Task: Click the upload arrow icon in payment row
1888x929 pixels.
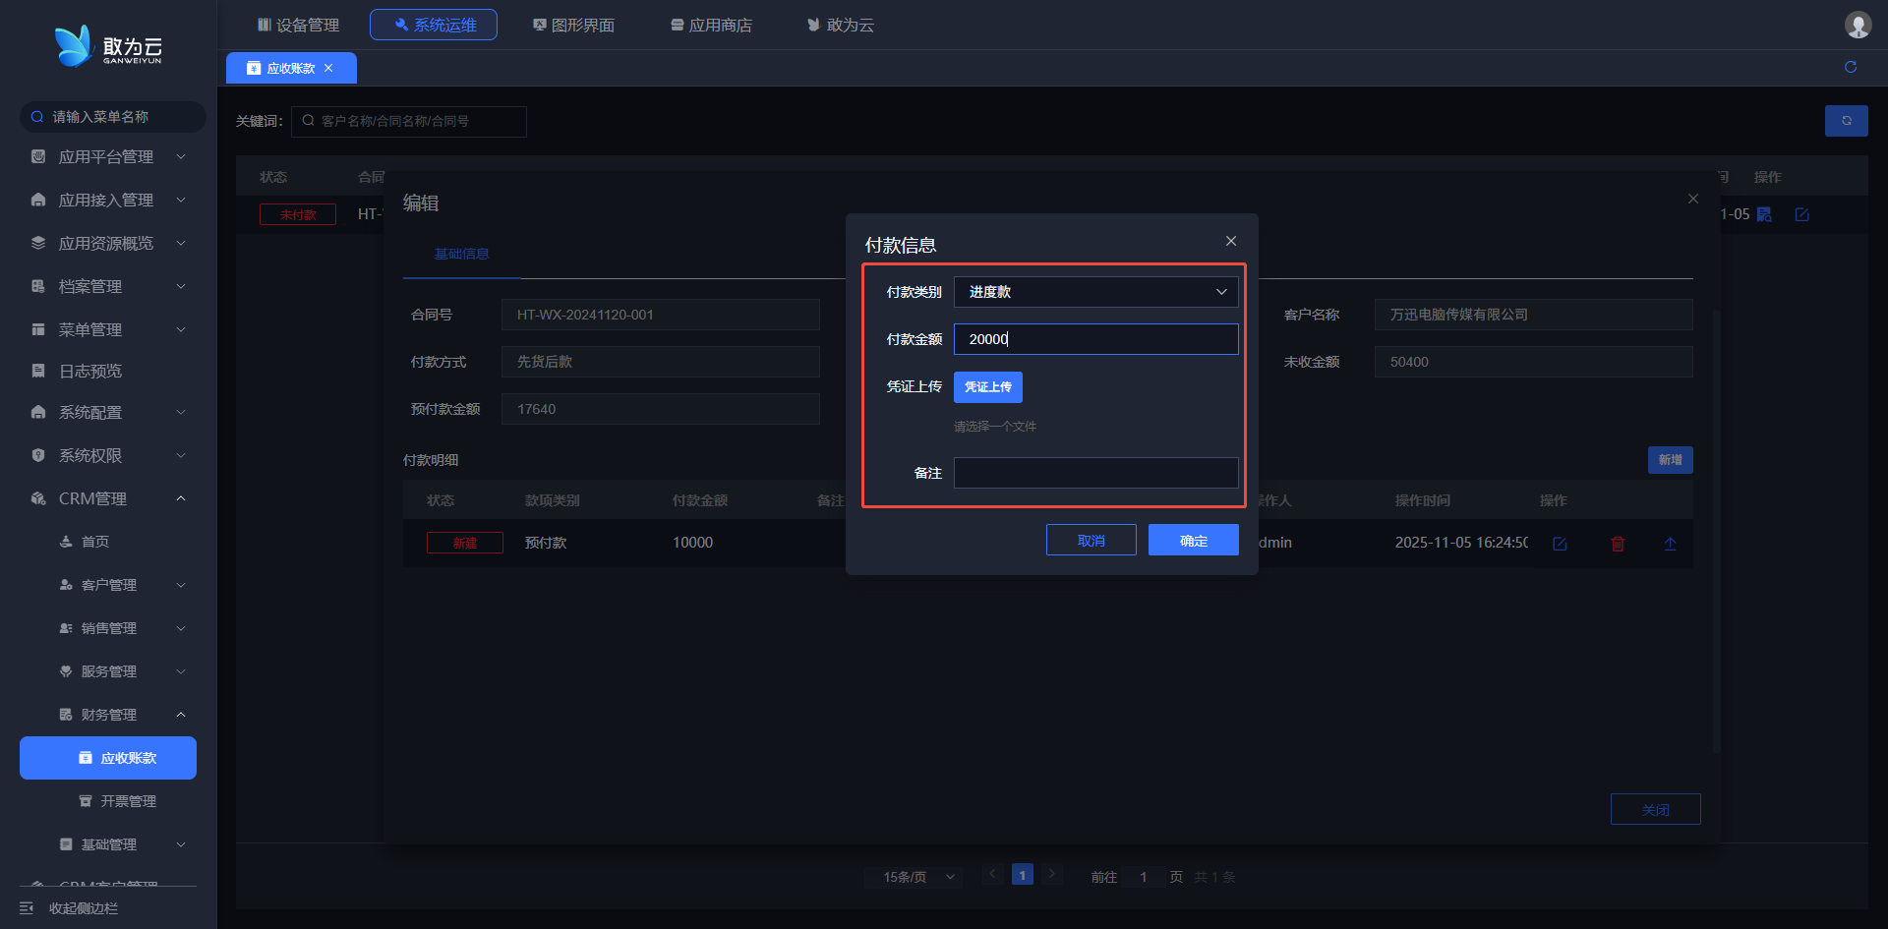Action: coord(1670,544)
